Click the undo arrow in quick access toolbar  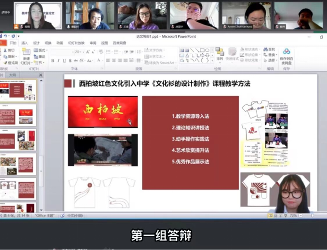6,36
